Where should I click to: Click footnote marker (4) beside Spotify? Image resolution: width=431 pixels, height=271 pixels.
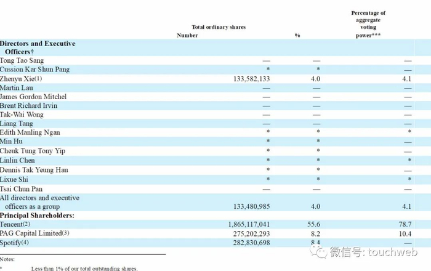pyautogui.click(x=25, y=243)
